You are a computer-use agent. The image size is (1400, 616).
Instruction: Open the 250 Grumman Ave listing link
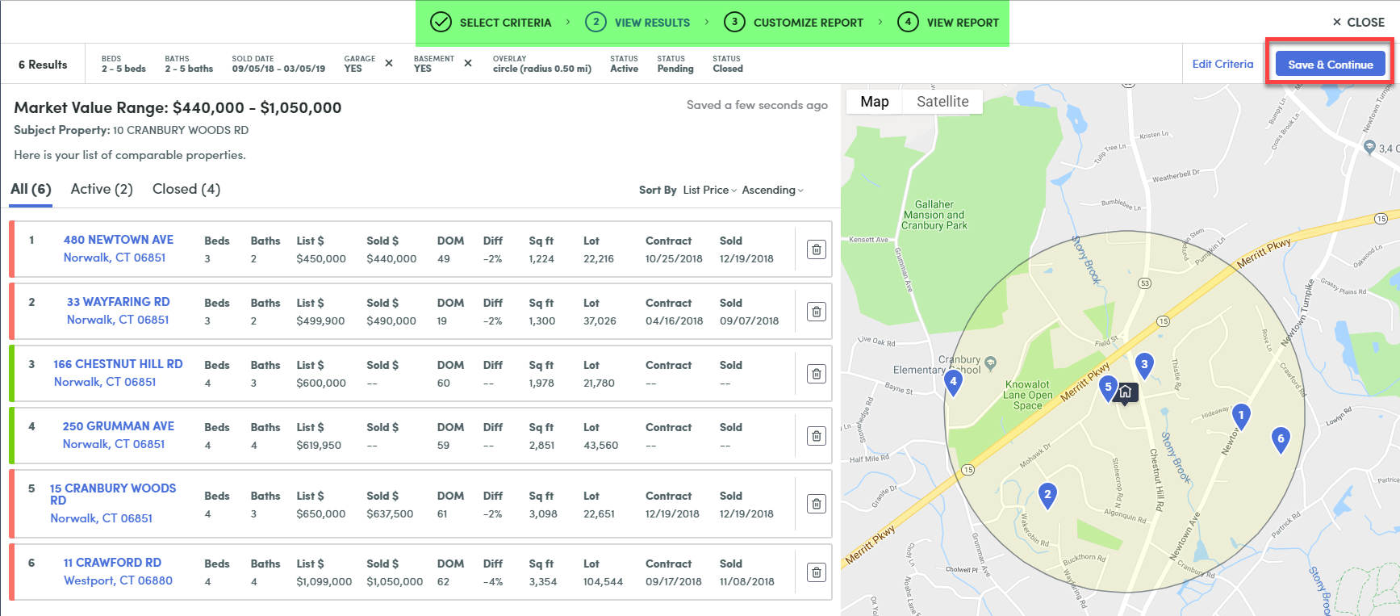tap(118, 426)
